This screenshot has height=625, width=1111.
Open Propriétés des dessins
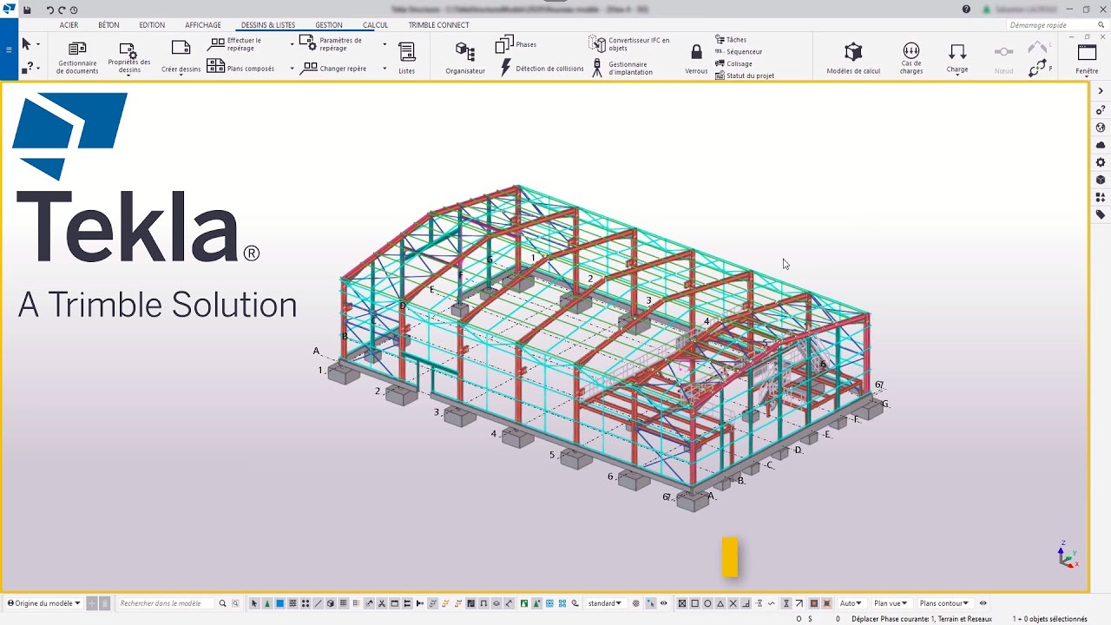(x=128, y=57)
